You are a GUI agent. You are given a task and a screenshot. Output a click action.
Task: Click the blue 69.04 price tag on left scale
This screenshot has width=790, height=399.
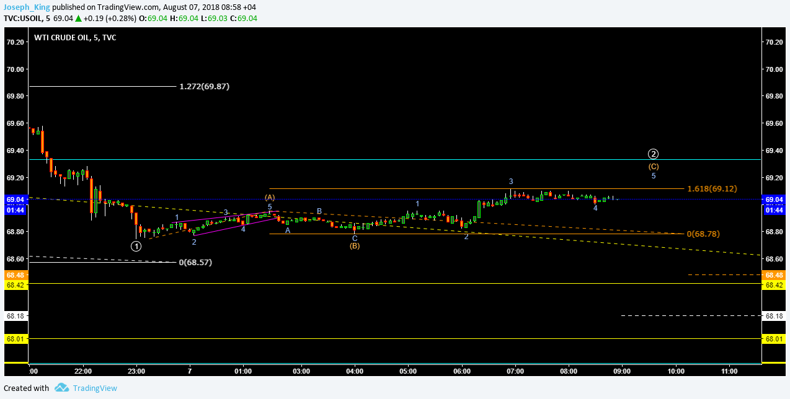(x=15, y=199)
